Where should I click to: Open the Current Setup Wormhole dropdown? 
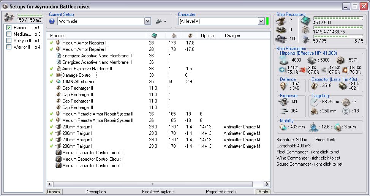[148, 21]
